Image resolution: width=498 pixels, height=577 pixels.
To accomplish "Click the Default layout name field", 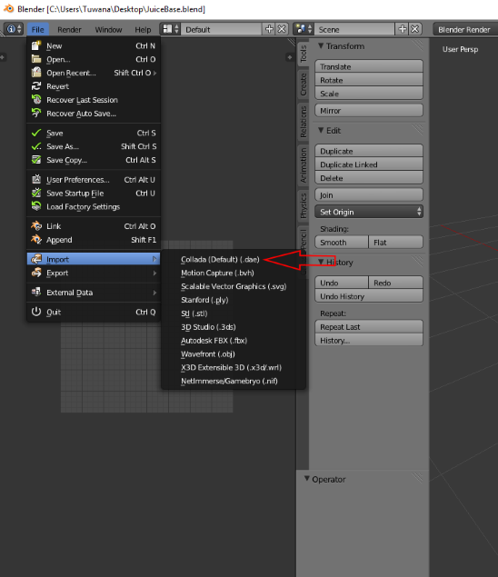I will pos(222,29).
